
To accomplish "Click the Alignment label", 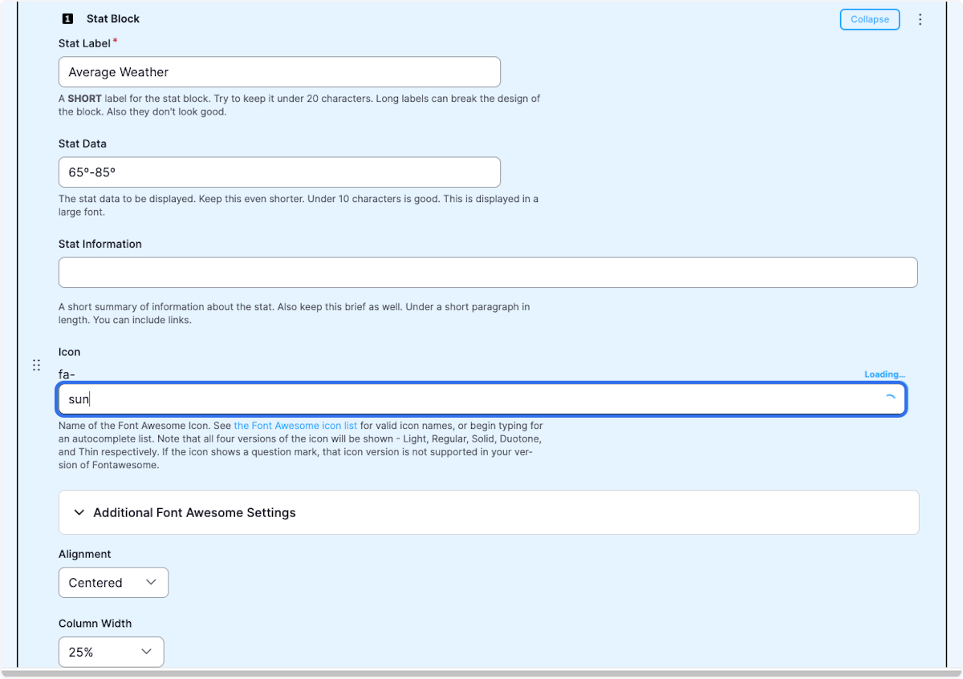I will [85, 554].
